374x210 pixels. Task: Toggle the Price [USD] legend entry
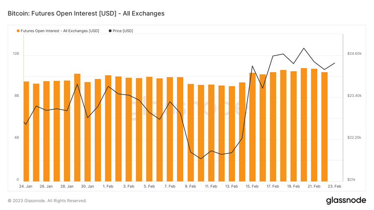click(121, 31)
